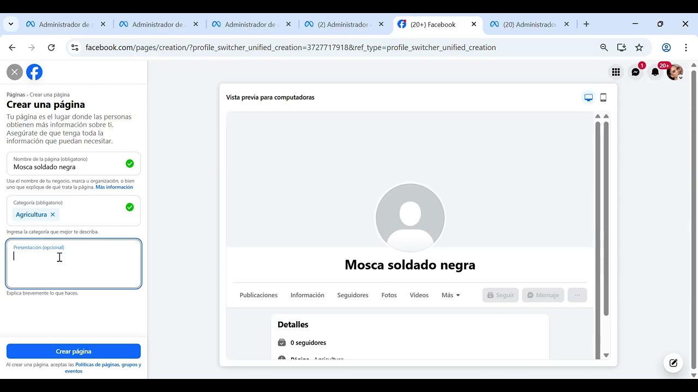The height and width of the screenshot is (392, 698).
Task: Close the (2) Administrador tab
Action: point(381,24)
